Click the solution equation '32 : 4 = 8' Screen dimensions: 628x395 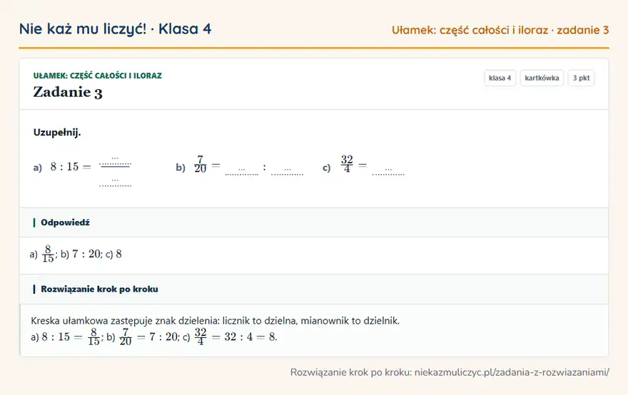click(x=250, y=337)
